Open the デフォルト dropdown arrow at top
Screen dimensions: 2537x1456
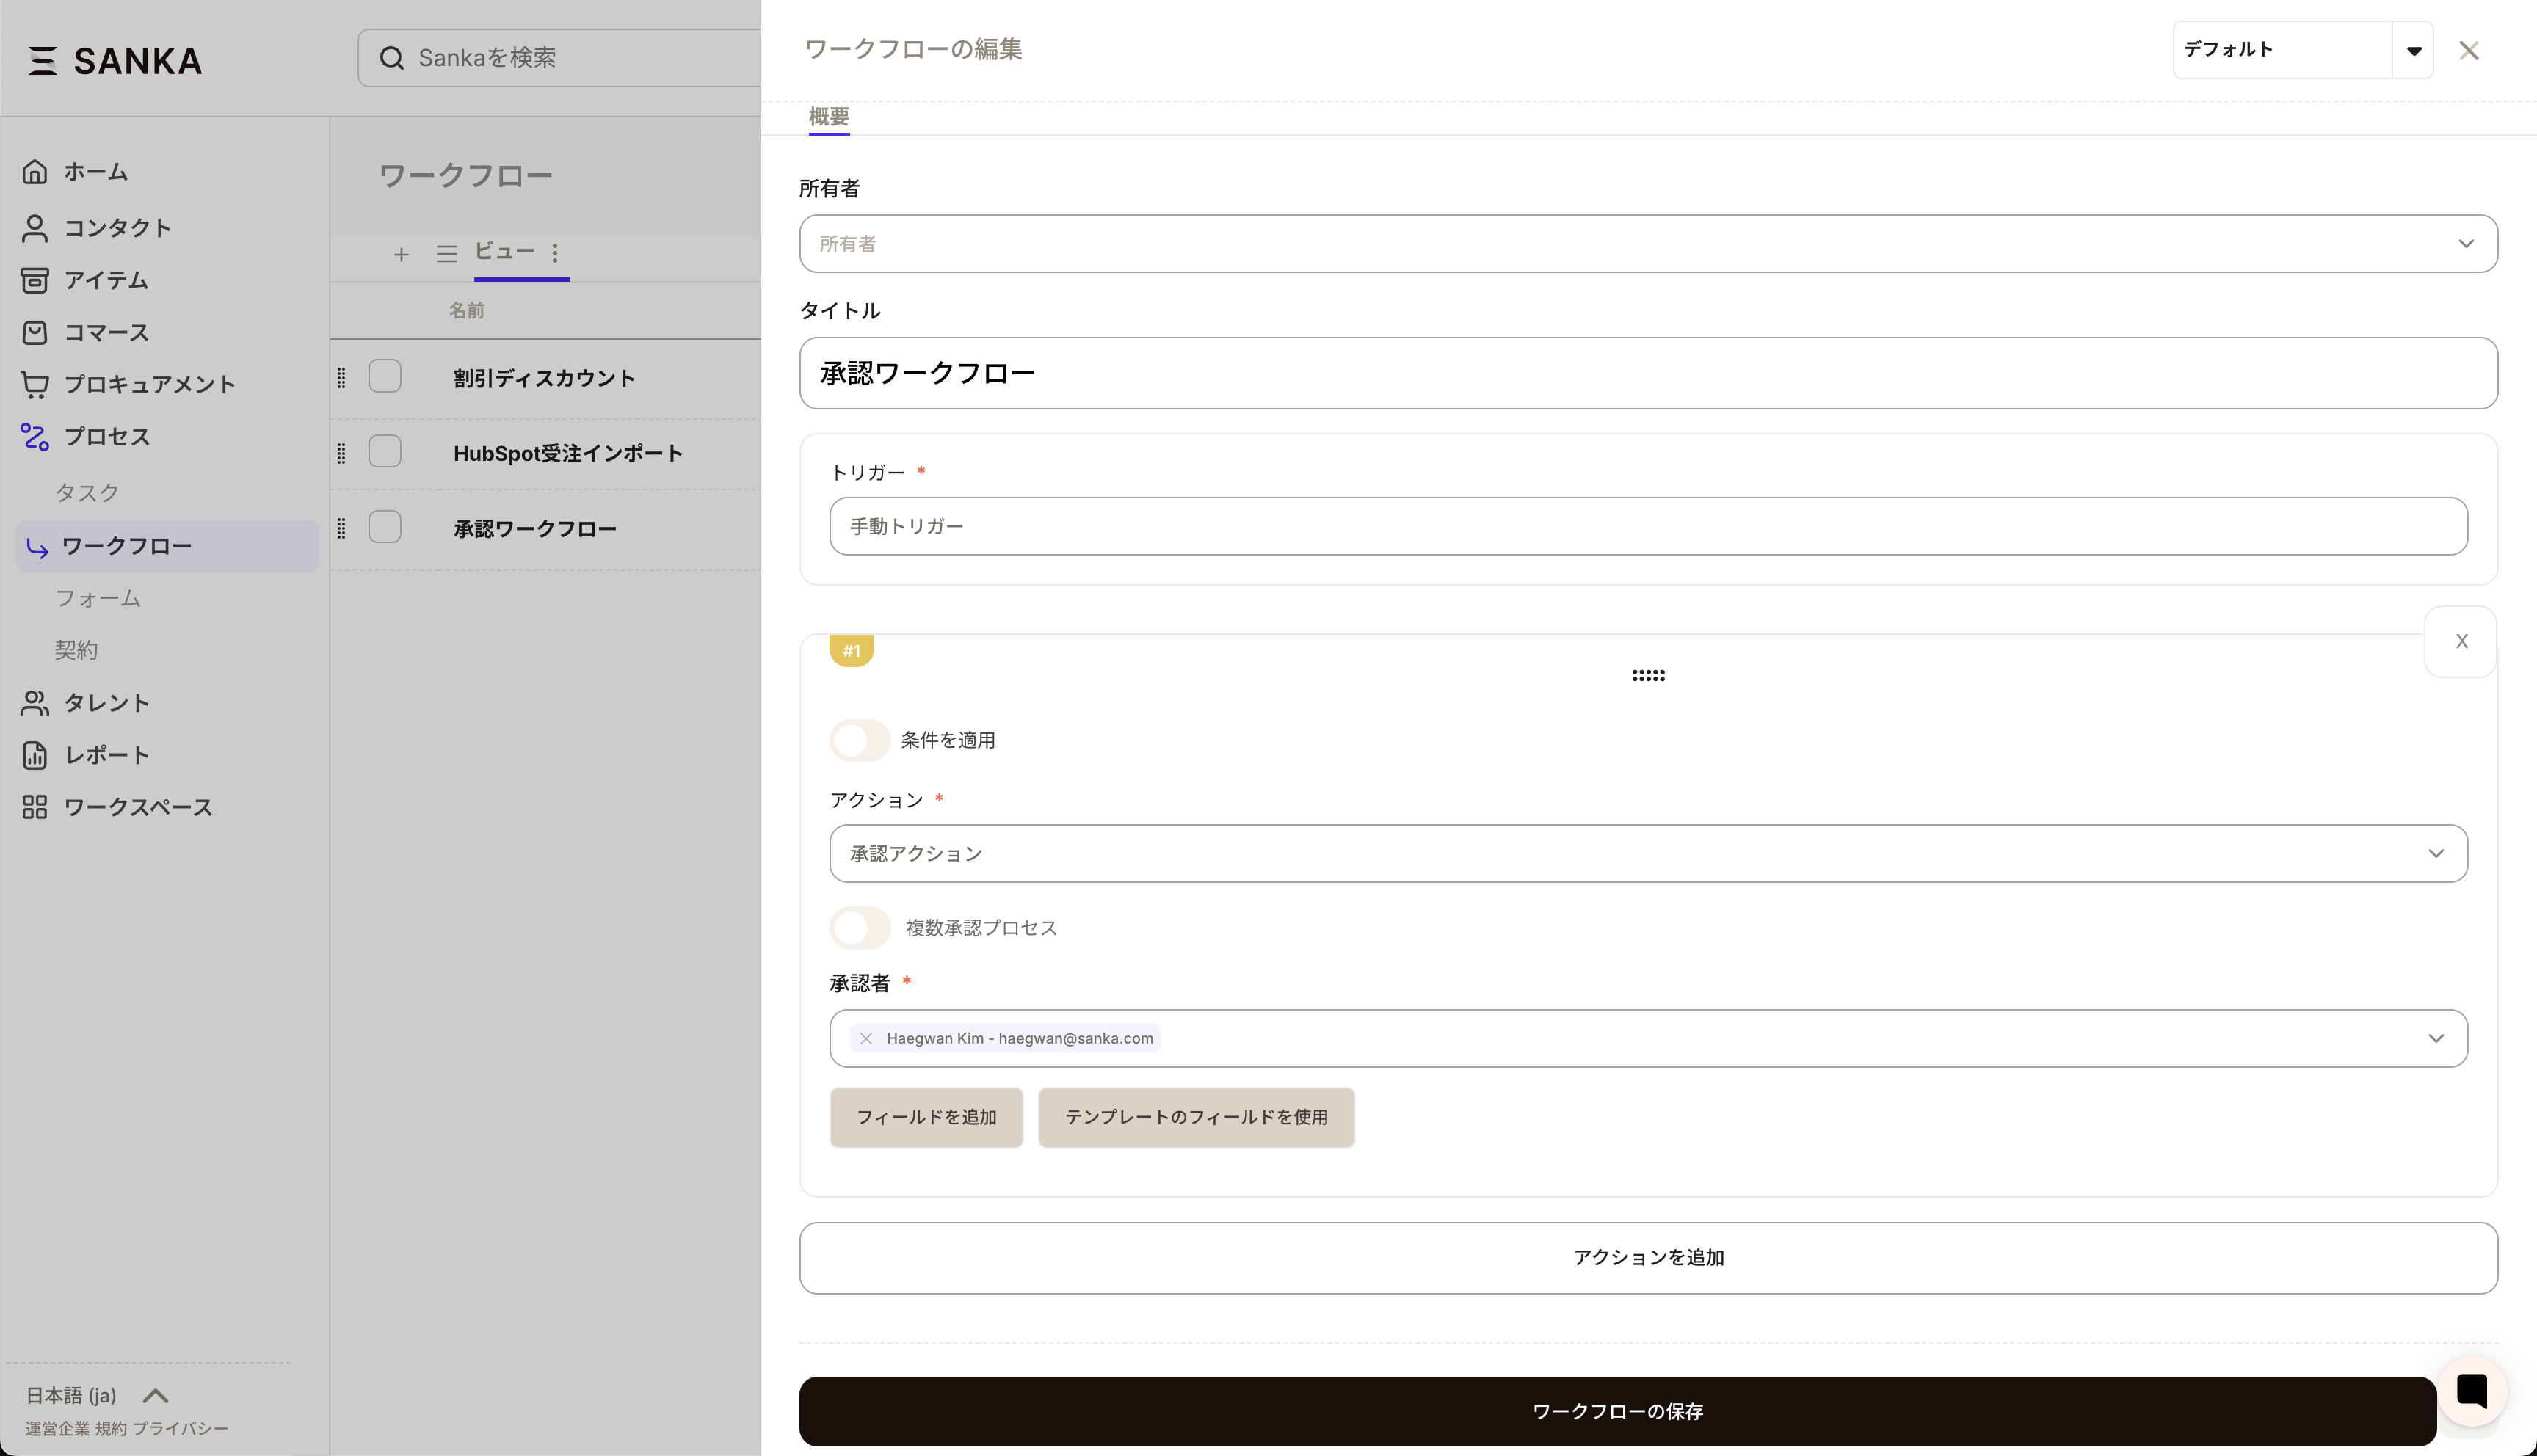(2413, 51)
